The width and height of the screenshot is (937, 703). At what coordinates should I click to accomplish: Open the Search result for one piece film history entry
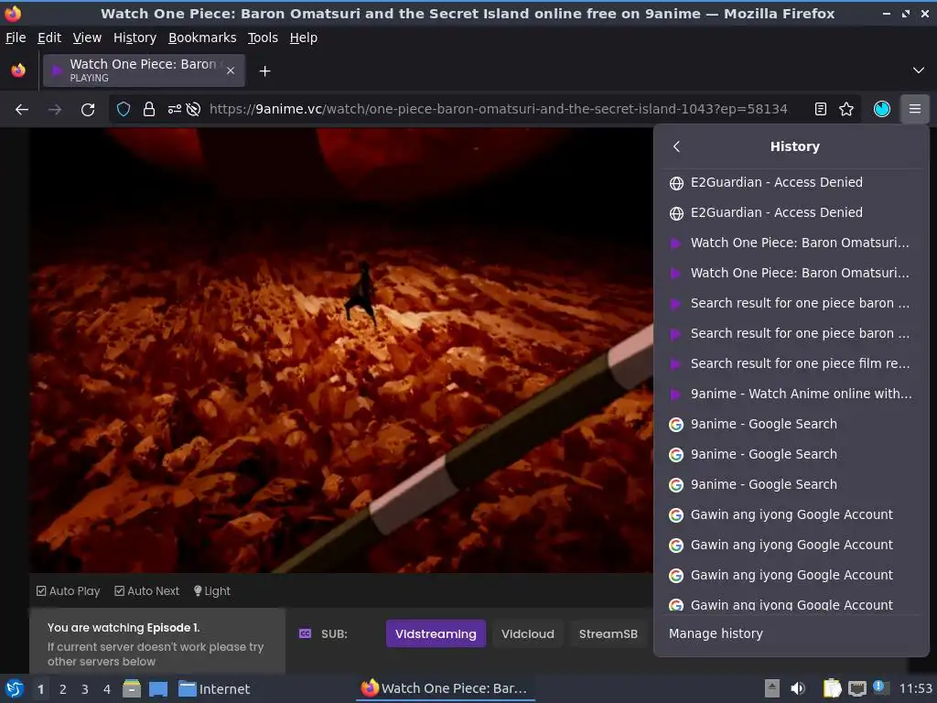point(792,363)
